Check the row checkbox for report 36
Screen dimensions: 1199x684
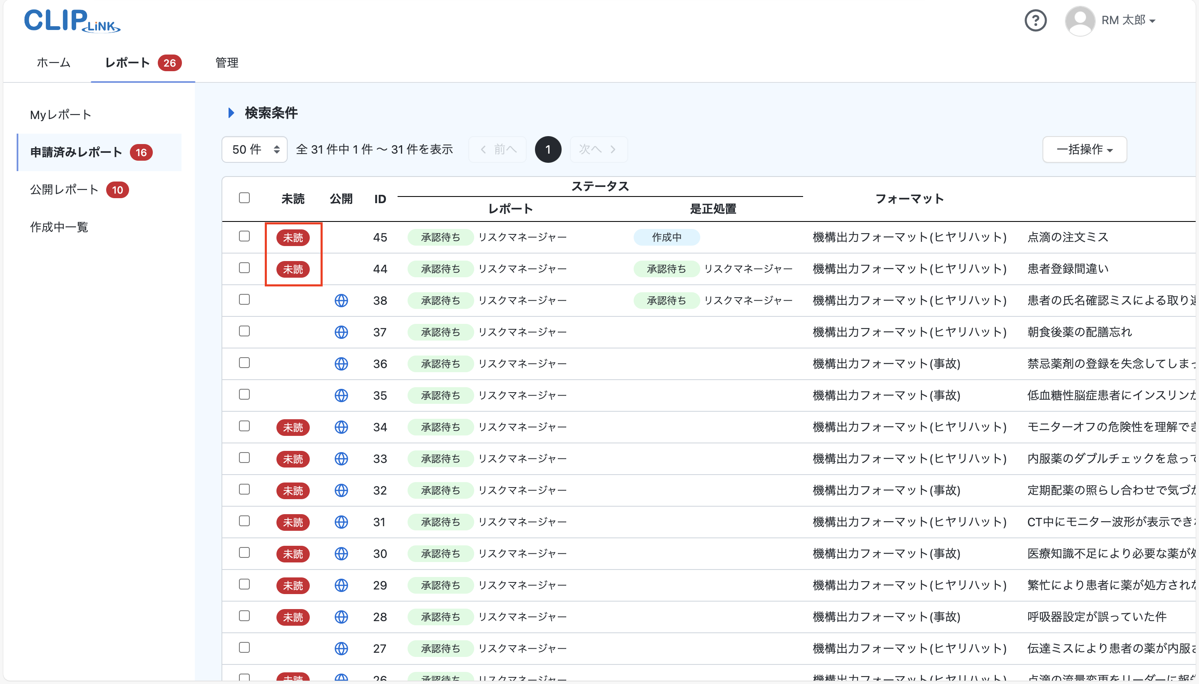[x=244, y=363]
